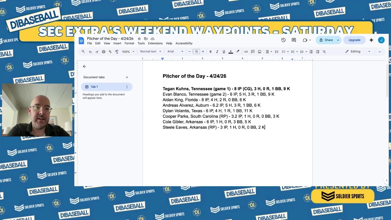Screen dimensions: 391x220
Task: Open the View menu
Action: click(107, 43)
